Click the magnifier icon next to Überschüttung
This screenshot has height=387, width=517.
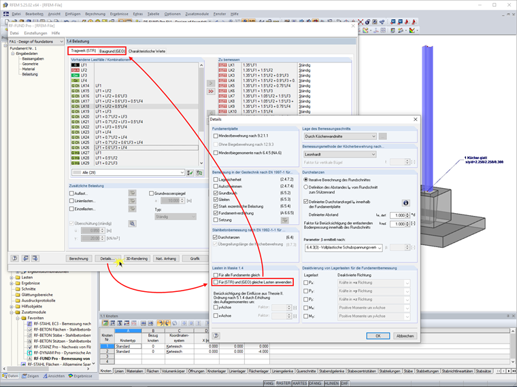133,223
